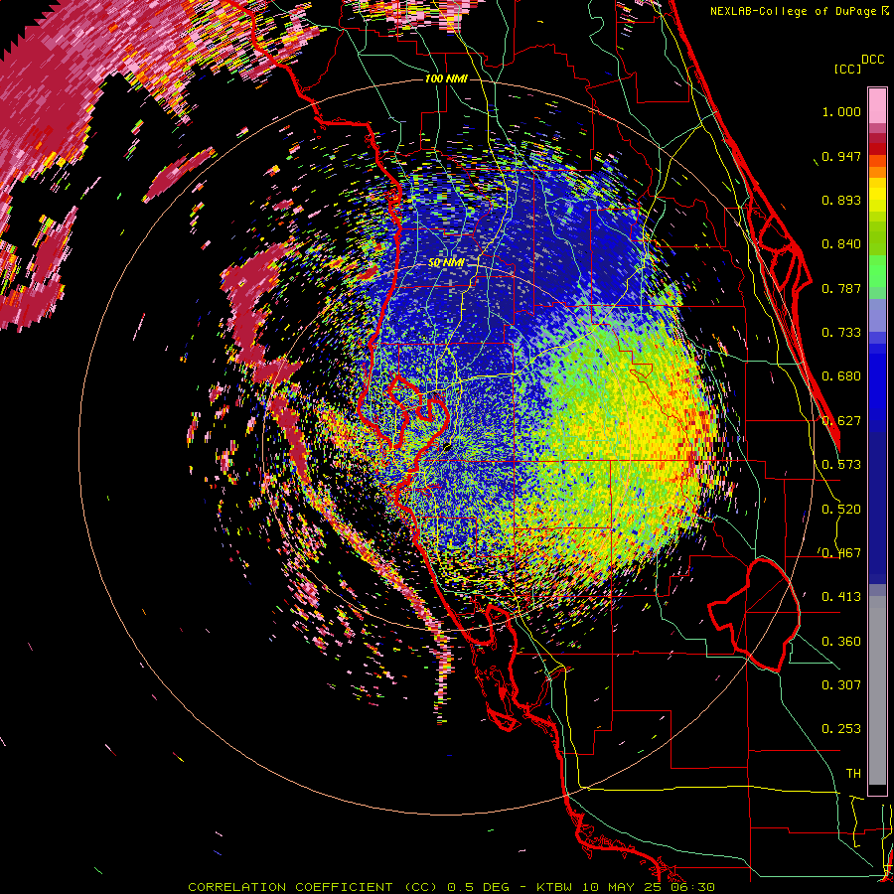Click the 0.947 scale value

click(841, 156)
